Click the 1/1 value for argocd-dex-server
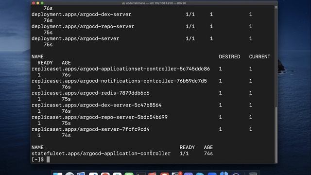Image resolution: width=311 pixels, height=175 pixels. [190, 15]
